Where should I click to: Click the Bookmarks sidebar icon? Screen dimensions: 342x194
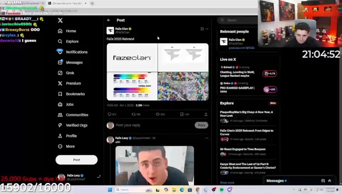[x=60, y=94]
